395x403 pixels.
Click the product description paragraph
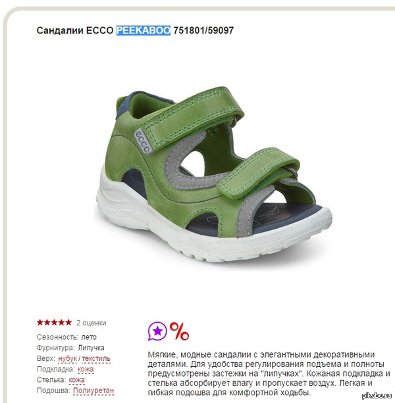pos(269,373)
